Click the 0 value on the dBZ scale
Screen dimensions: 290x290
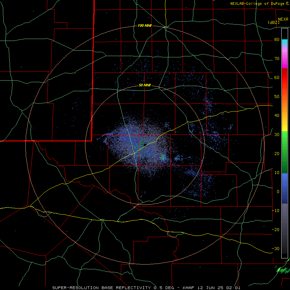click(278, 192)
